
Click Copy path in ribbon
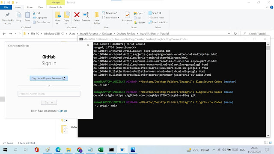pos(40,18)
